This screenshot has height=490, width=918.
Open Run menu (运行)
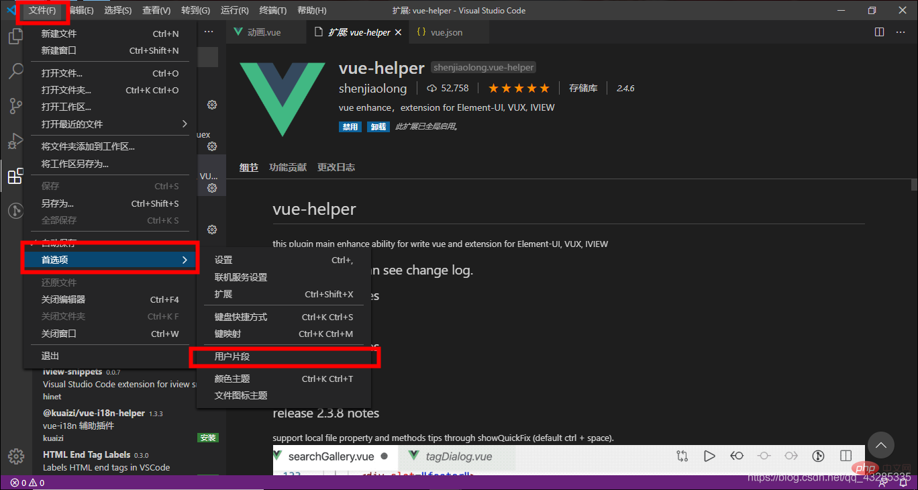click(234, 11)
